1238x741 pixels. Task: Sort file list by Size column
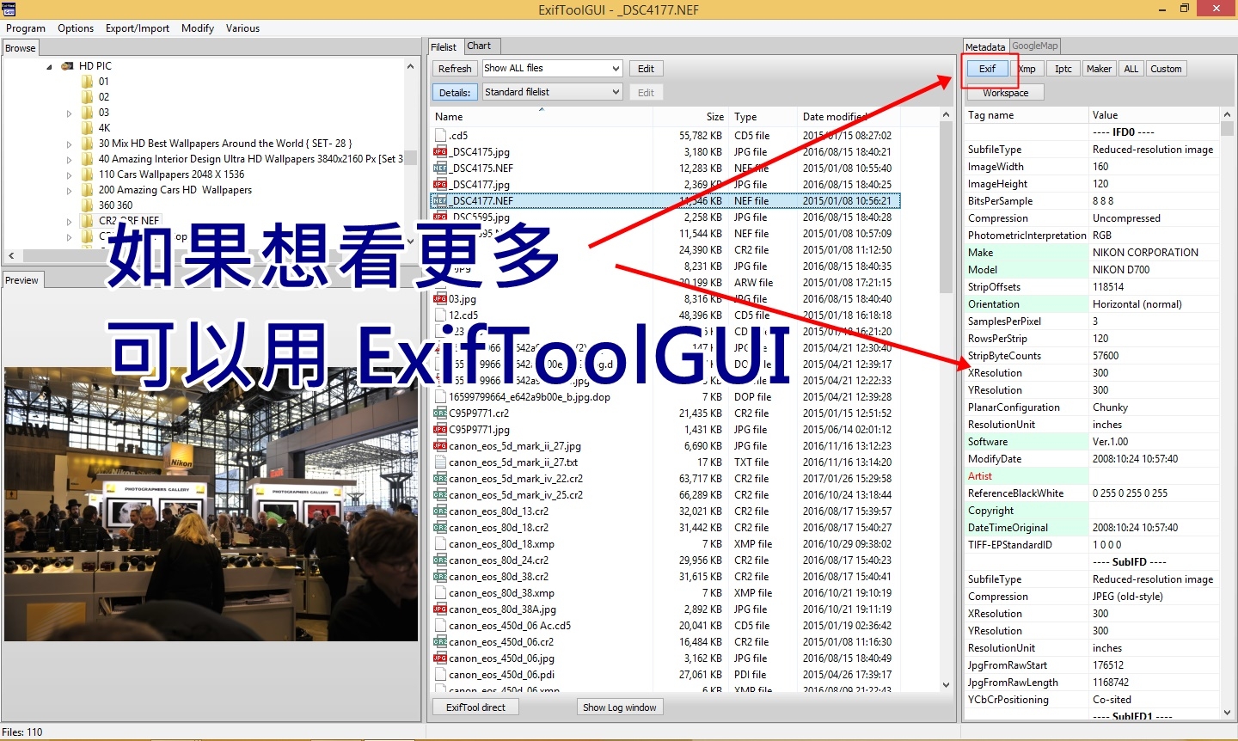pyautogui.click(x=690, y=116)
